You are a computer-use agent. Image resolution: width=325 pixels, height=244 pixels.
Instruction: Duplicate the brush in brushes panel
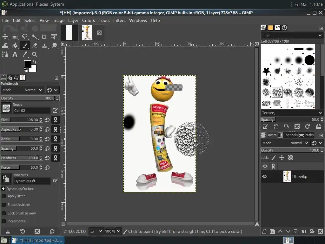click(x=287, y=126)
